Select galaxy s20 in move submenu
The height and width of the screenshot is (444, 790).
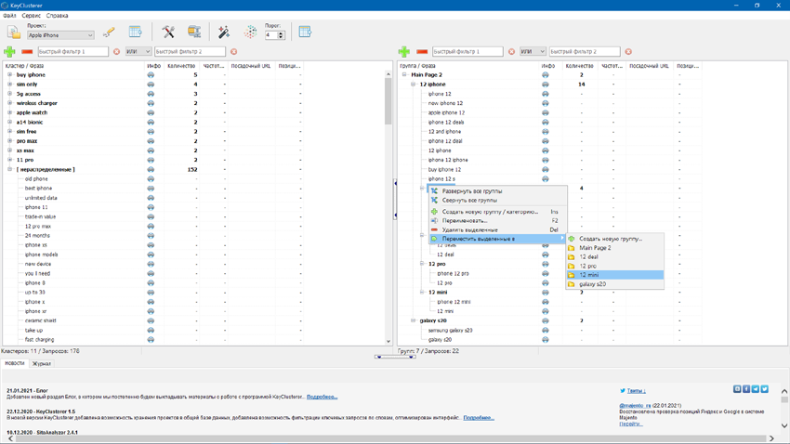point(614,284)
